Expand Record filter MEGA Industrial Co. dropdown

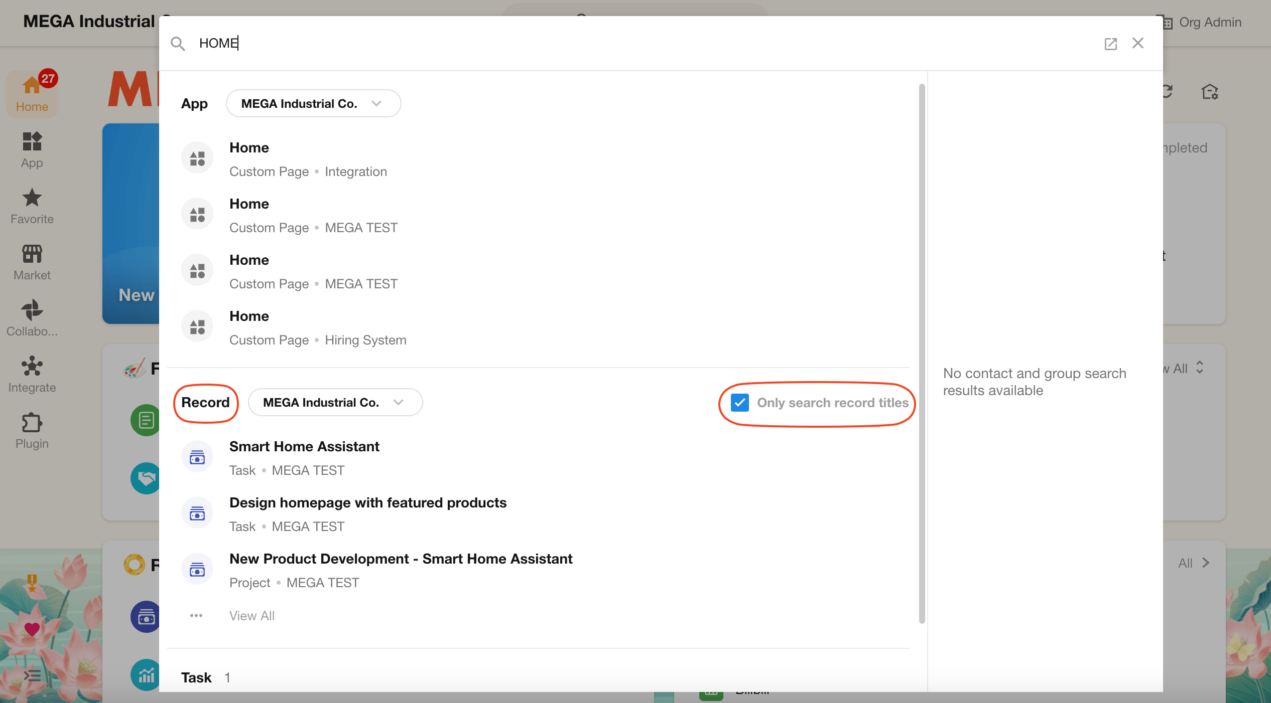coord(335,402)
